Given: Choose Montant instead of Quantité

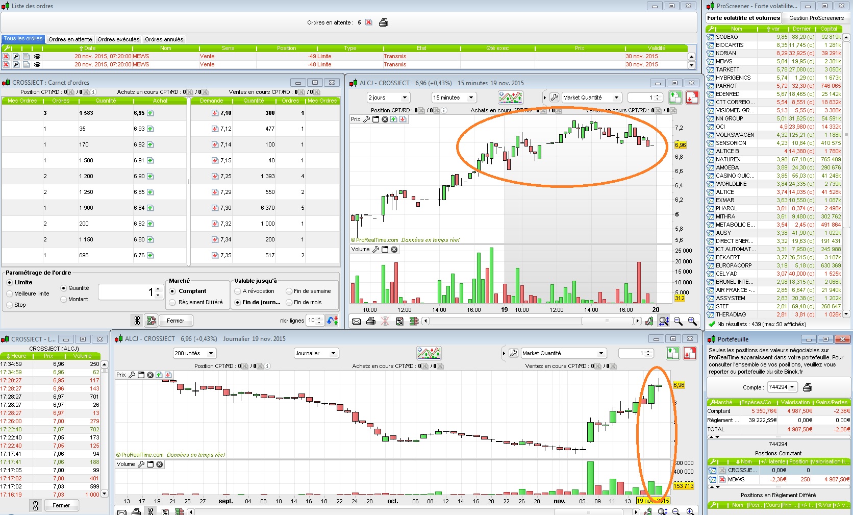Looking at the screenshot, I should [x=64, y=300].
